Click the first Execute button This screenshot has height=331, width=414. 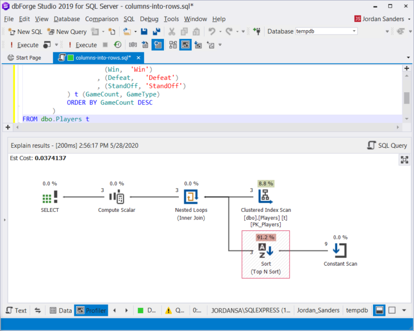[x=23, y=45]
